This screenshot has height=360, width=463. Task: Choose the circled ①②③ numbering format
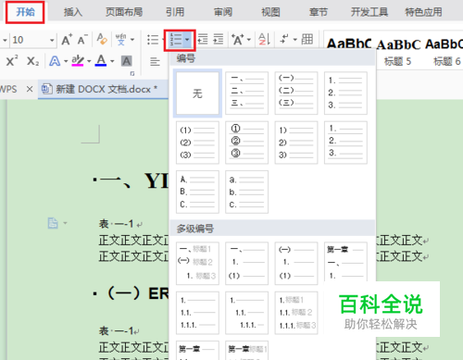247,143
